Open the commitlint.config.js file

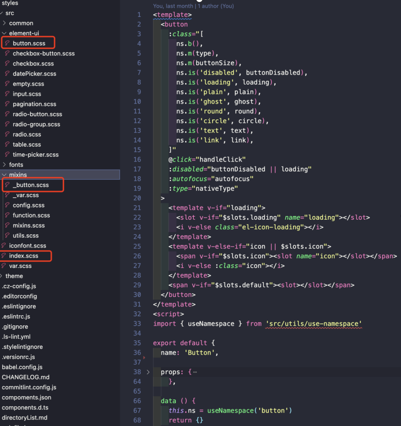pos(29,387)
